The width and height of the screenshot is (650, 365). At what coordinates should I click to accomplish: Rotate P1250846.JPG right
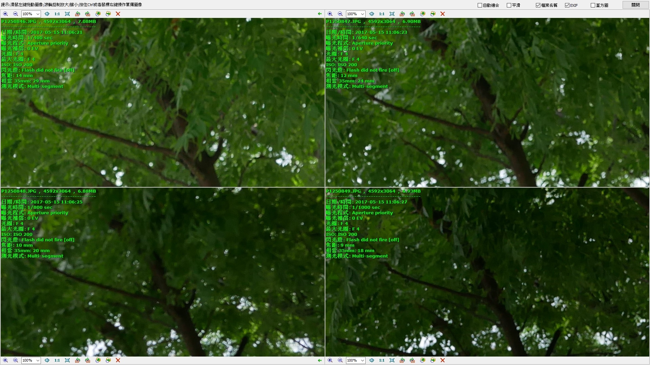[88, 14]
